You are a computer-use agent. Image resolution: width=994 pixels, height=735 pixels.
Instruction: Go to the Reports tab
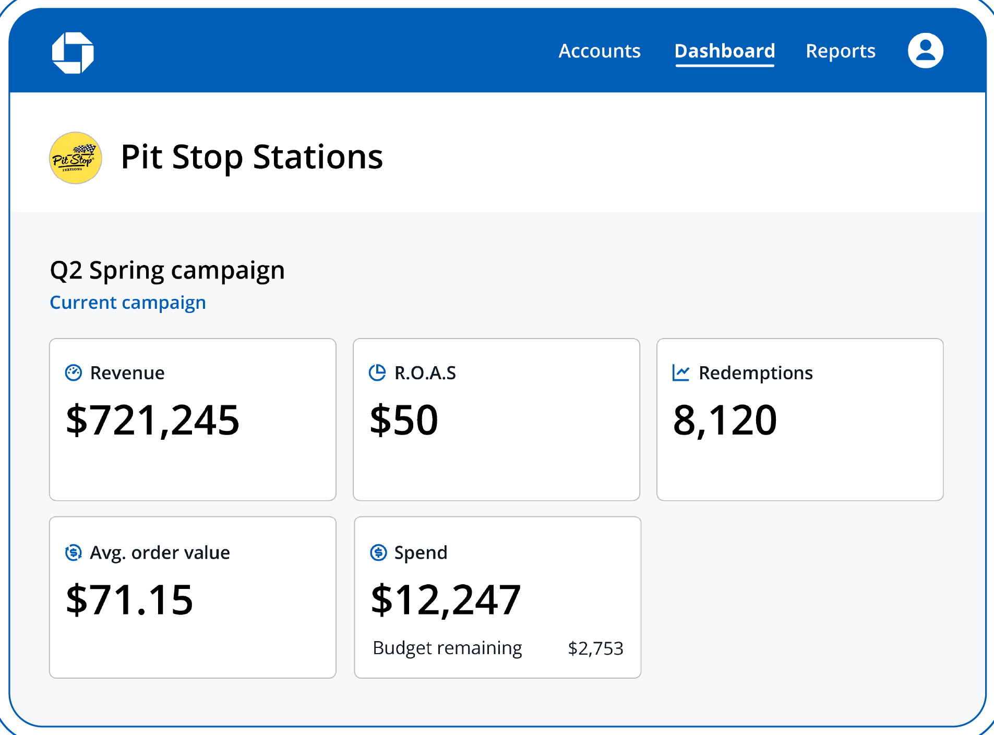[x=840, y=51]
